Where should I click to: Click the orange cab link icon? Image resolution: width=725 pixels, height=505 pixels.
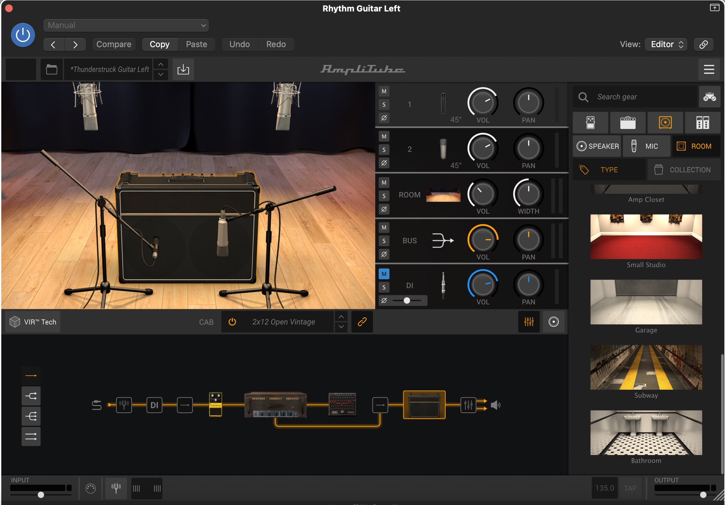pos(362,322)
